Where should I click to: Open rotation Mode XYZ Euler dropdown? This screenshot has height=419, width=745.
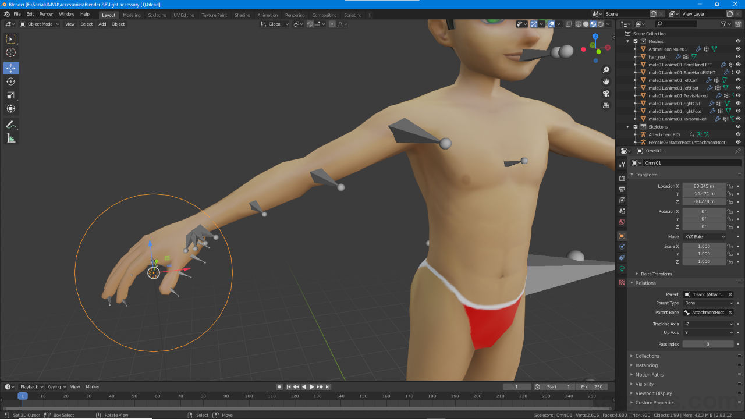[x=704, y=237]
